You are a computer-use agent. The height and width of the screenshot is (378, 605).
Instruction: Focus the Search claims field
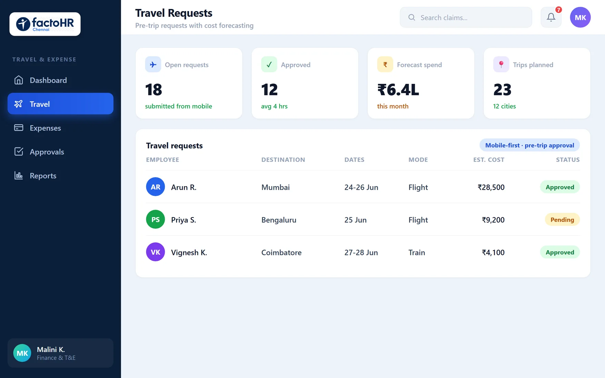click(x=466, y=17)
